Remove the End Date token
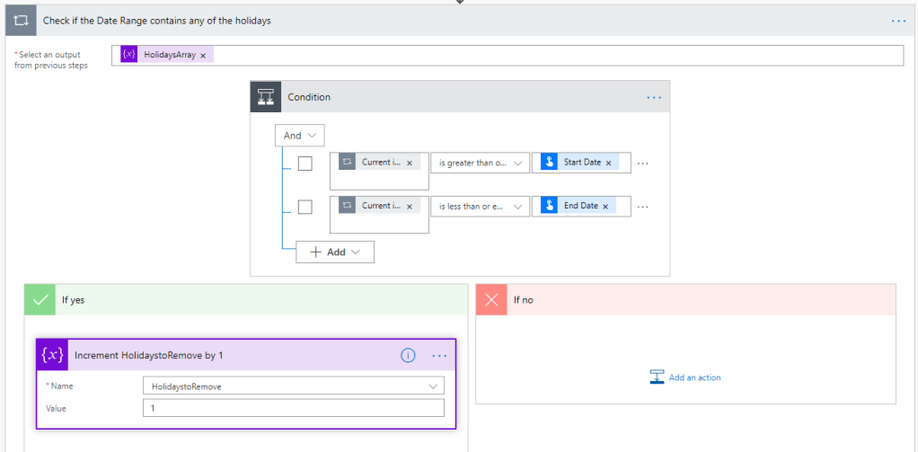The image size is (918, 452). tap(605, 206)
